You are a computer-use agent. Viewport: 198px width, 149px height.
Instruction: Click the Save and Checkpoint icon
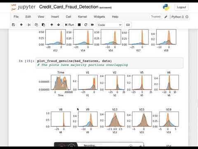[x=13, y=25]
